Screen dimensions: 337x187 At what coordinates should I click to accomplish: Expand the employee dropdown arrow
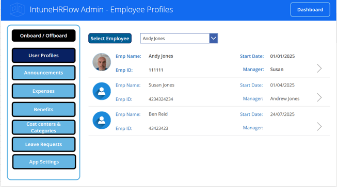(214, 39)
